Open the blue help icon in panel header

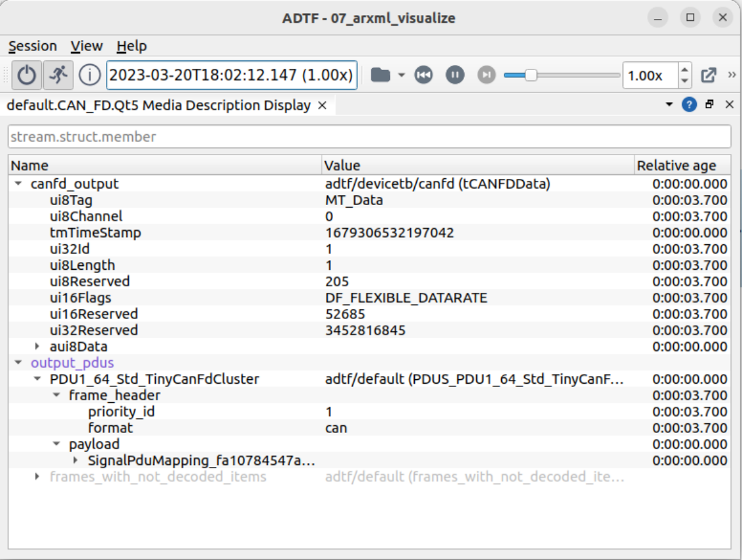click(x=689, y=105)
